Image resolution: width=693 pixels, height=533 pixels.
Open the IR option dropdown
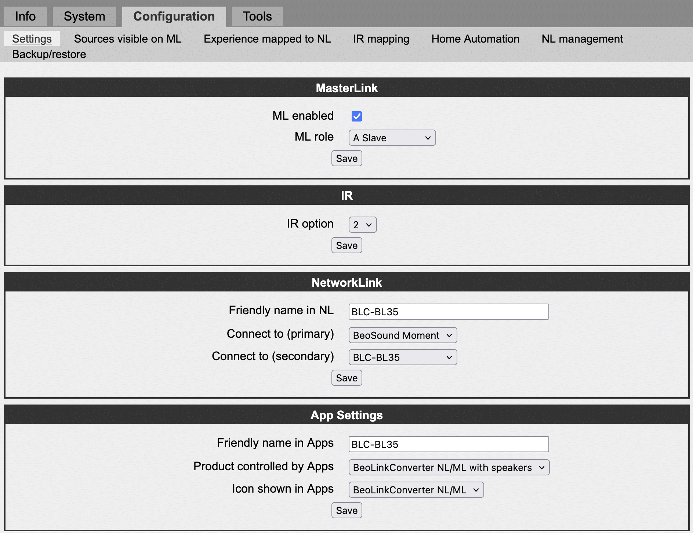pyautogui.click(x=363, y=225)
